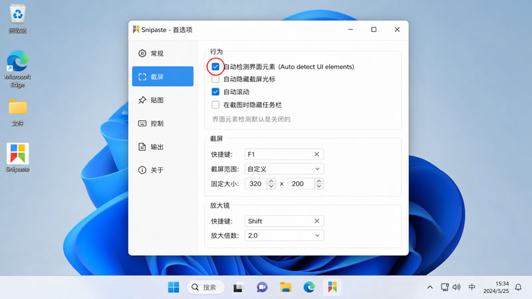Decrease the fixed width 320 value

271,187
